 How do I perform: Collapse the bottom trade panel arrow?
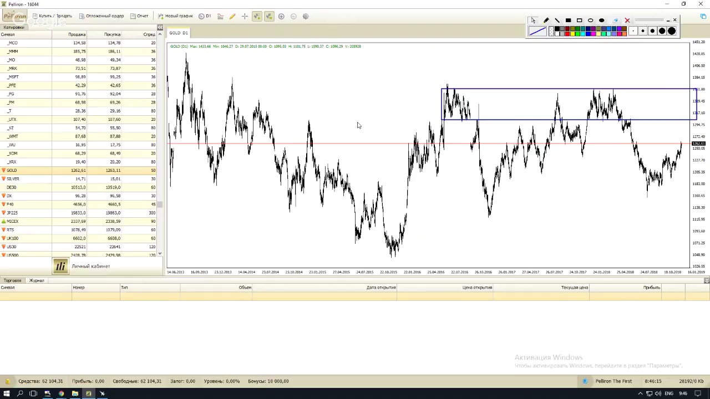[x=706, y=280]
